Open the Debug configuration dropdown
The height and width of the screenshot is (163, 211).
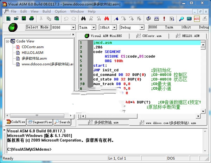click(142, 27)
